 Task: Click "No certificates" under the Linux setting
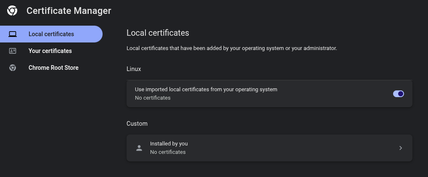pyautogui.click(x=153, y=98)
